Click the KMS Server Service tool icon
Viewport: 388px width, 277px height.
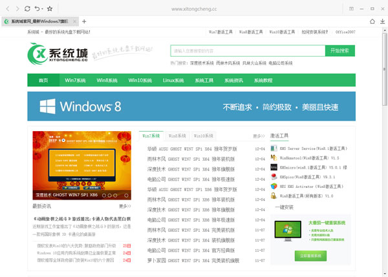pos(274,149)
